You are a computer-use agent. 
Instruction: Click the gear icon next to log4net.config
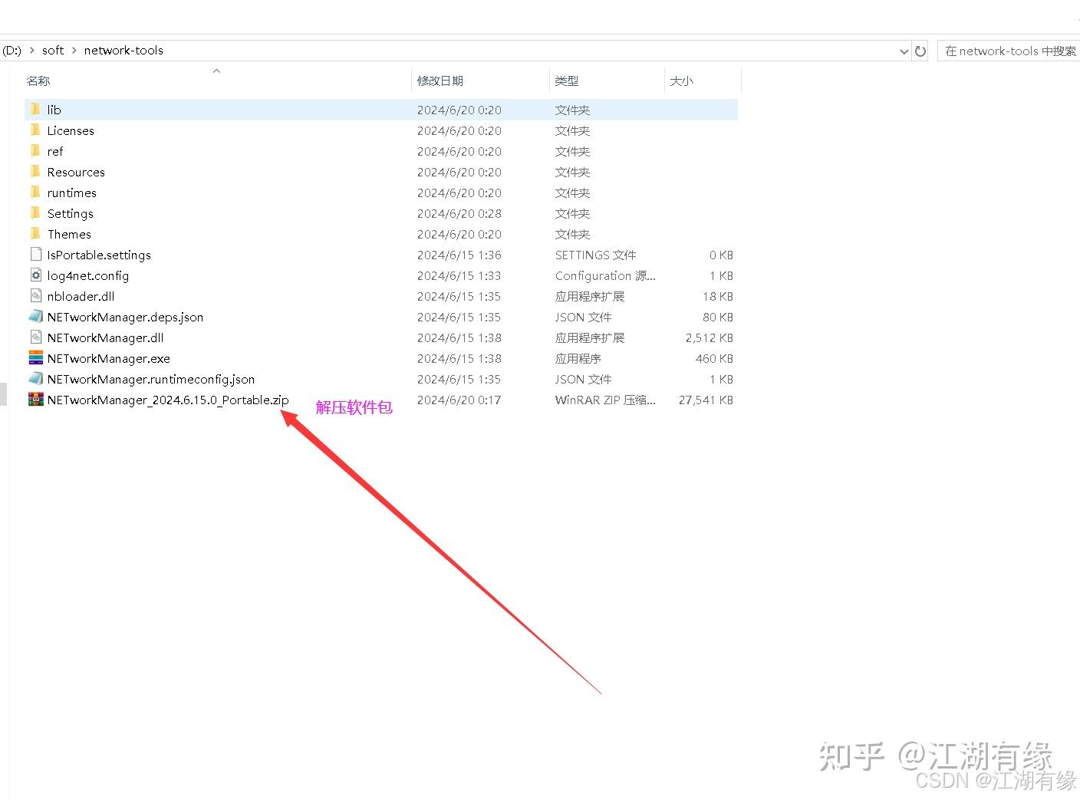36,275
